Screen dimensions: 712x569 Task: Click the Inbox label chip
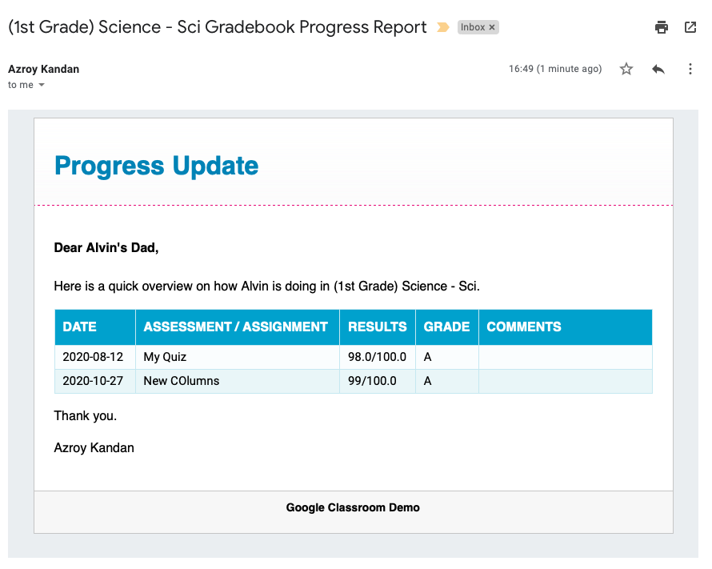coord(473,27)
